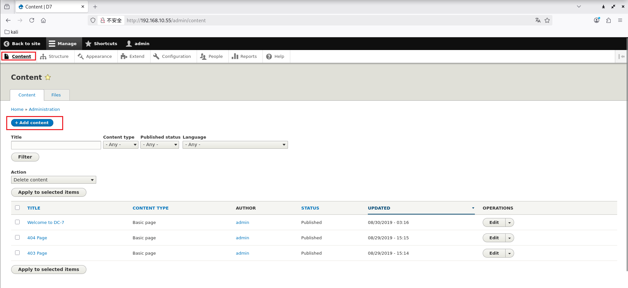This screenshot has height=288, width=628.
Task: Open the Configuration page
Action: click(x=172, y=57)
